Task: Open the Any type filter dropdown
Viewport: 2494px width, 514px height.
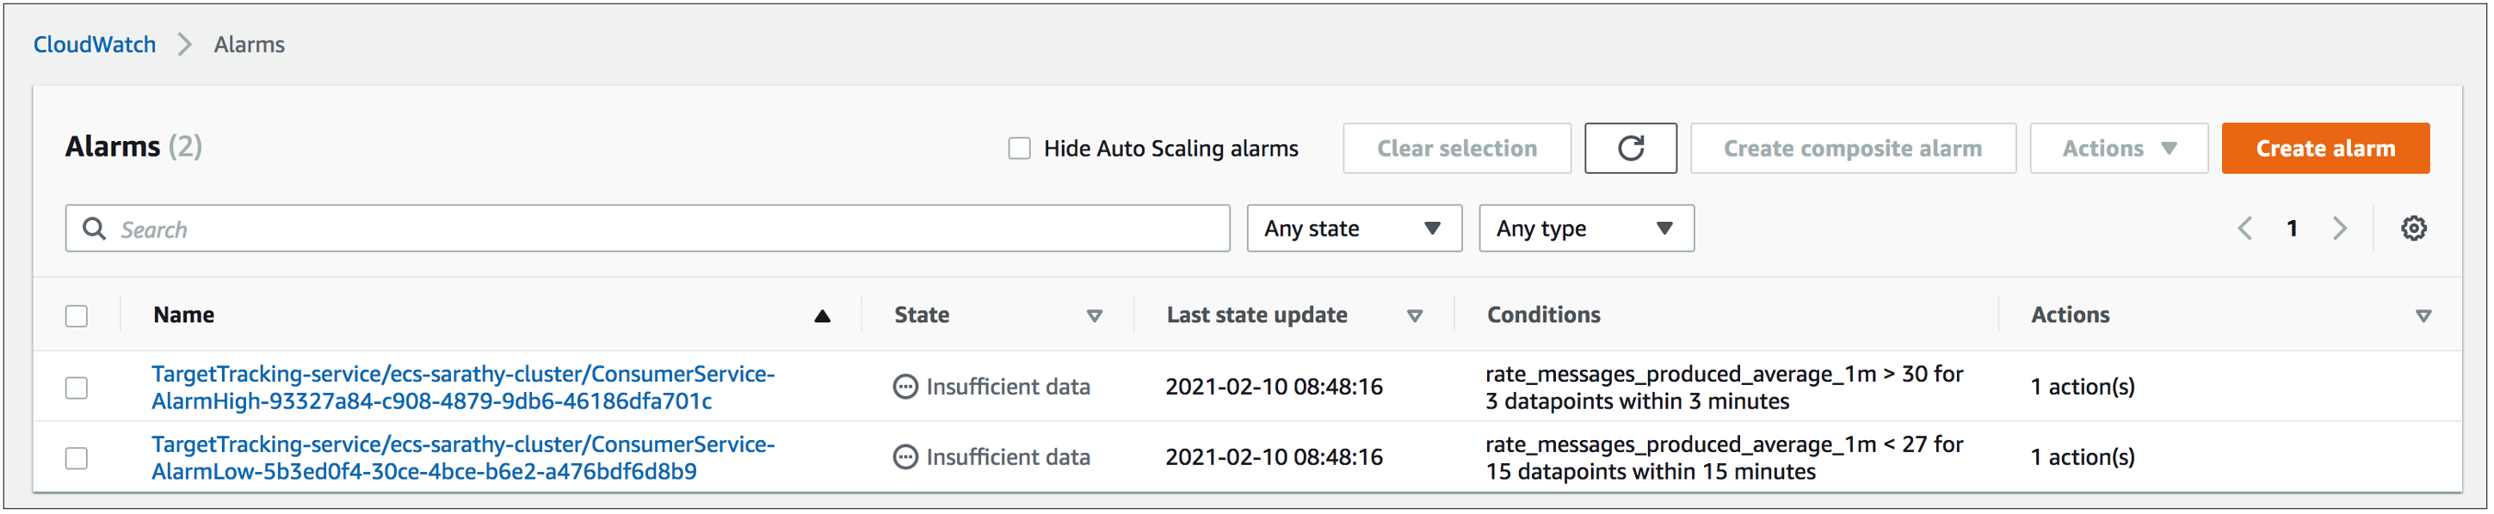Action: point(1586,228)
